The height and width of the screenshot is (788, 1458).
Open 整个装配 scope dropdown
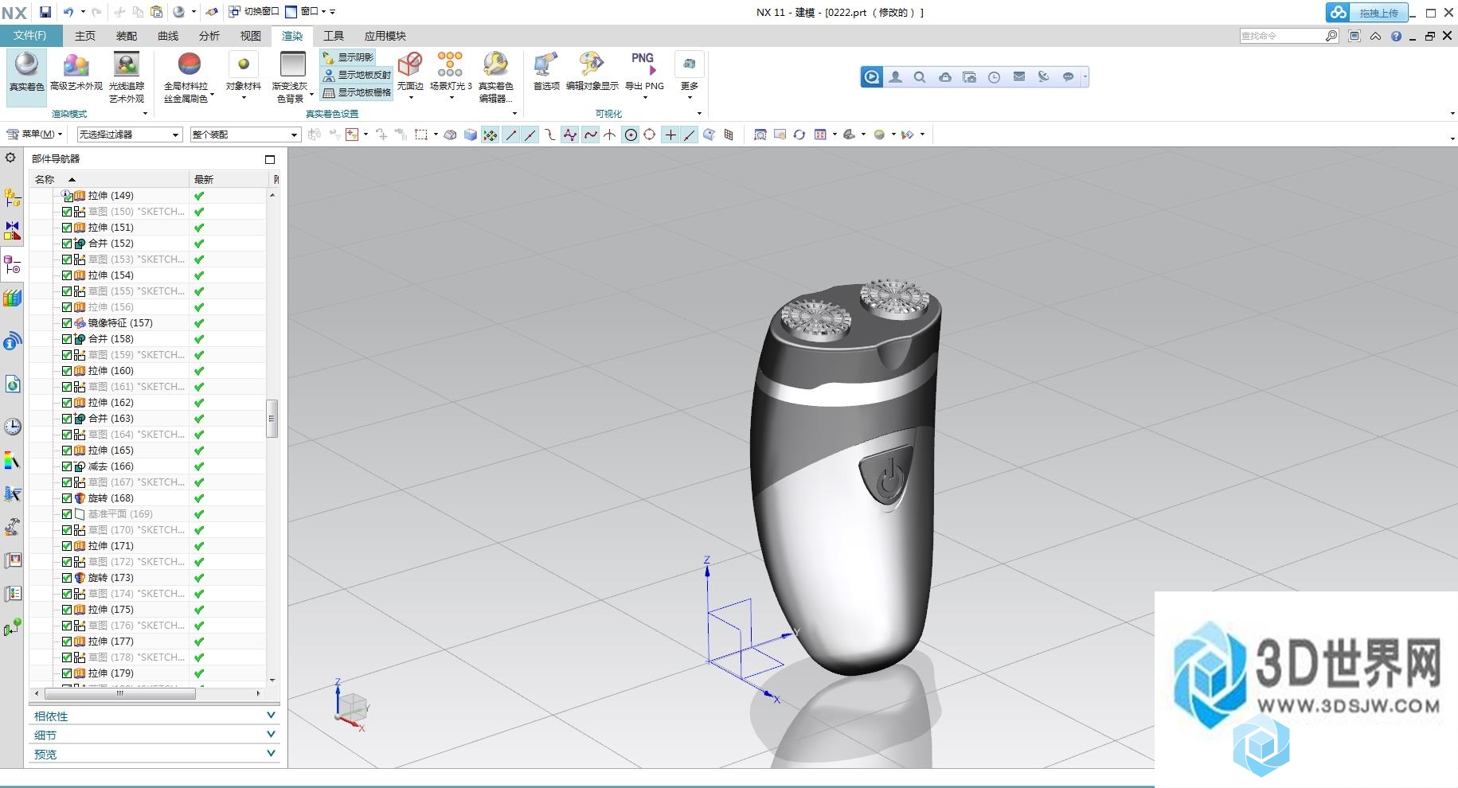(245, 135)
